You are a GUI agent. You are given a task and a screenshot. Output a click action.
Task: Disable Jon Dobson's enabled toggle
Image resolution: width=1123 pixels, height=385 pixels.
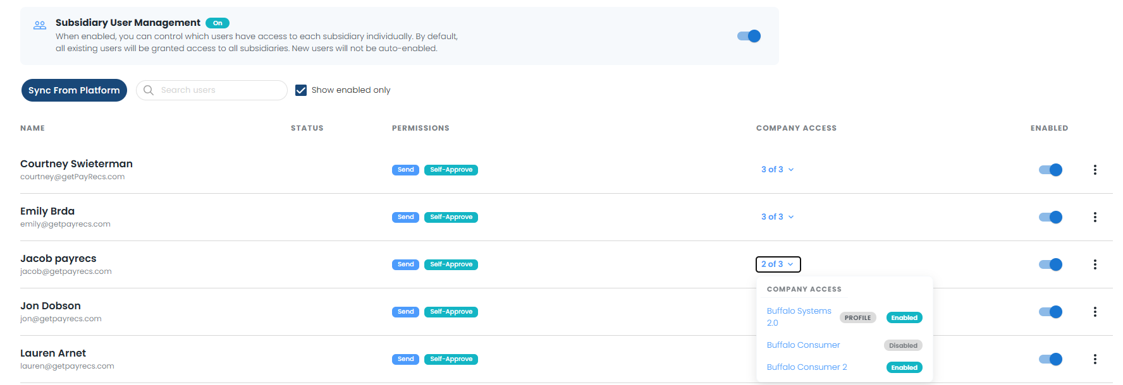point(1050,312)
